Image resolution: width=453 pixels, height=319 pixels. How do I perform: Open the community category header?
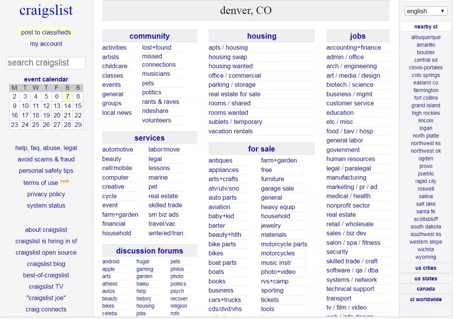pos(149,36)
